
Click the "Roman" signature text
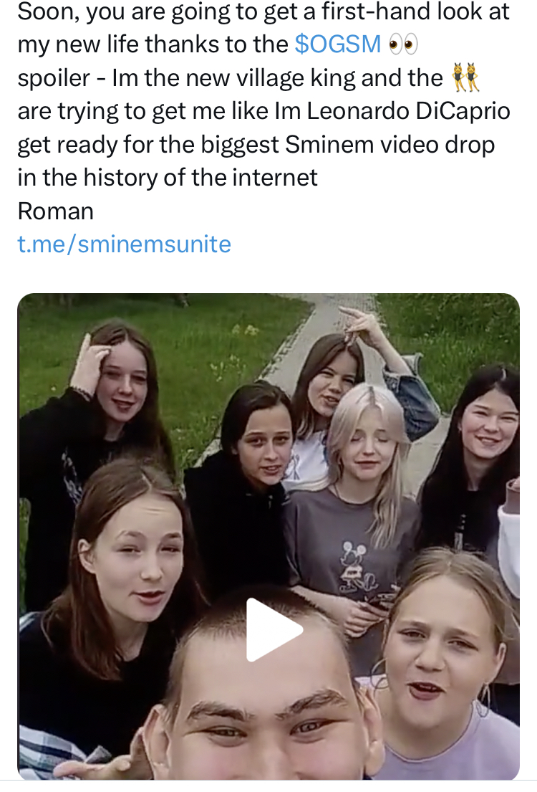[x=55, y=211]
